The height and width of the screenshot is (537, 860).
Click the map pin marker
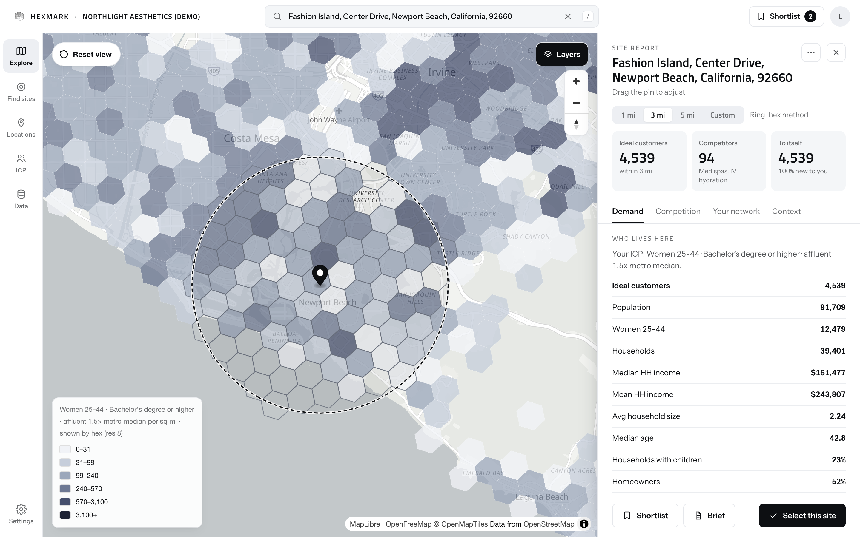click(x=320, y=275)
